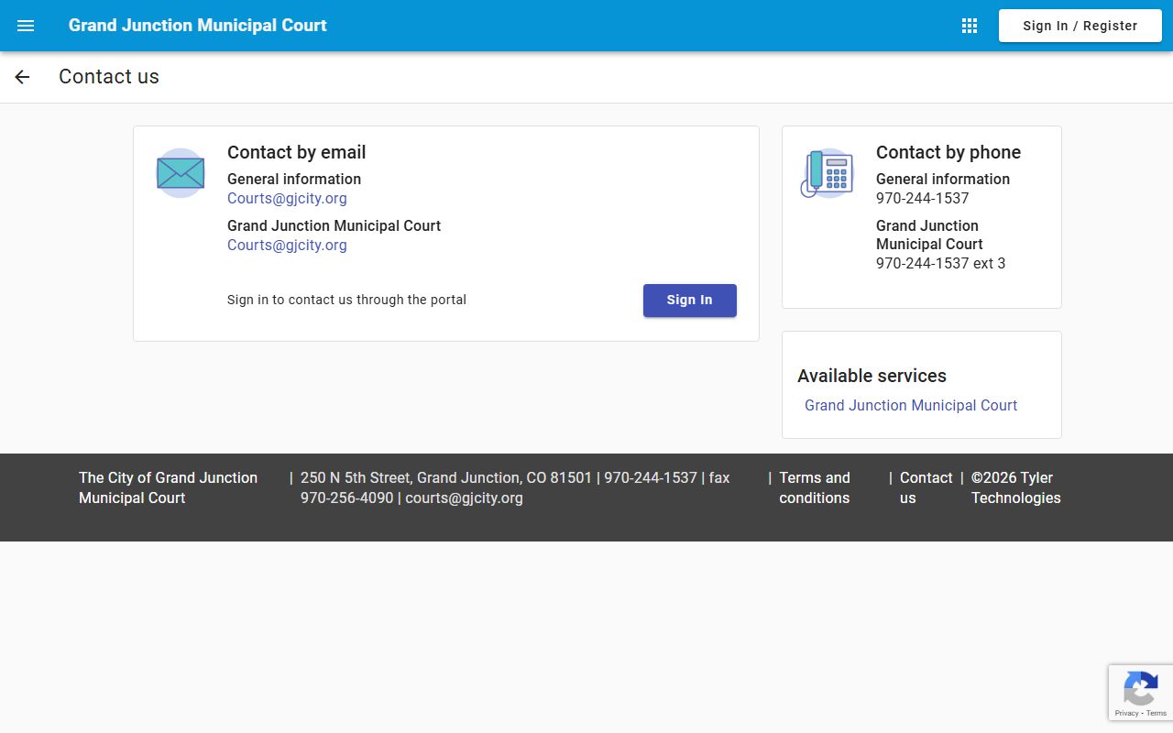Click 'Sign in to contact us through the portal'
Image resolution: width=1173 pixels, height=733 pixels.
[346, 300]
